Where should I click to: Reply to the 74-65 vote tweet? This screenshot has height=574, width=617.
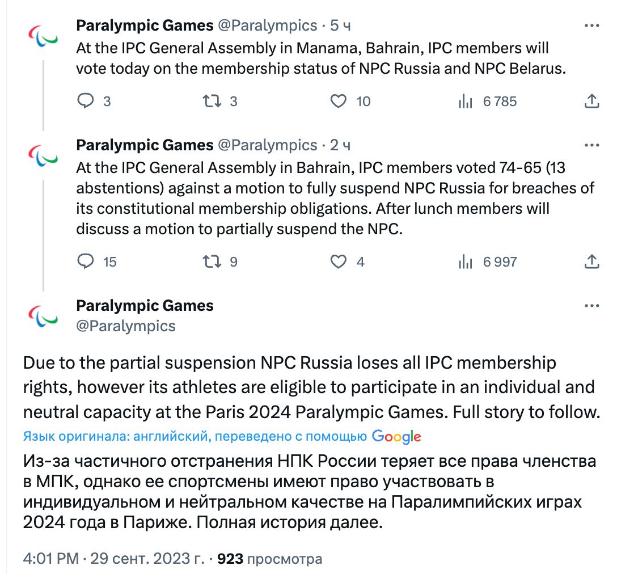point(85,261)
